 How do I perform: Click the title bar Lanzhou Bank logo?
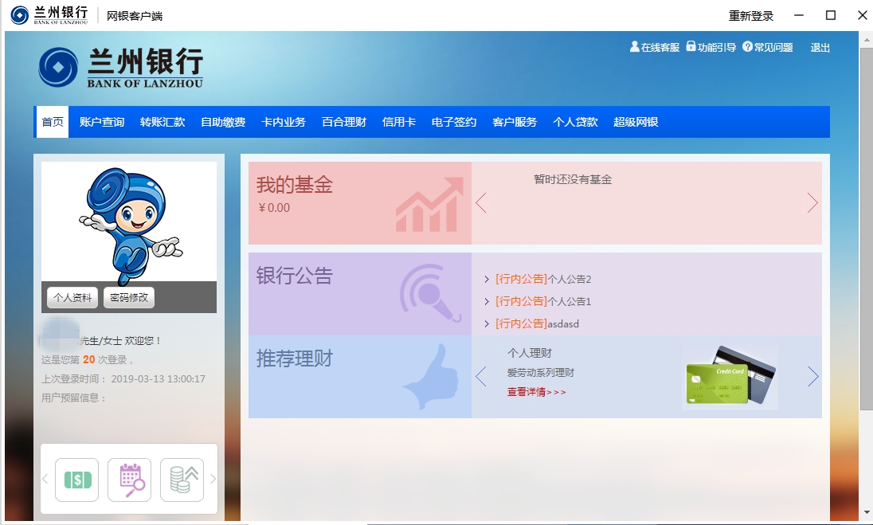49,15
